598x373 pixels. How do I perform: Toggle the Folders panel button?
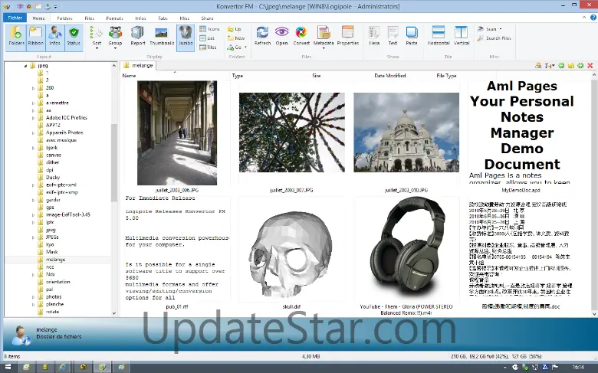click(x=16, y=35)
